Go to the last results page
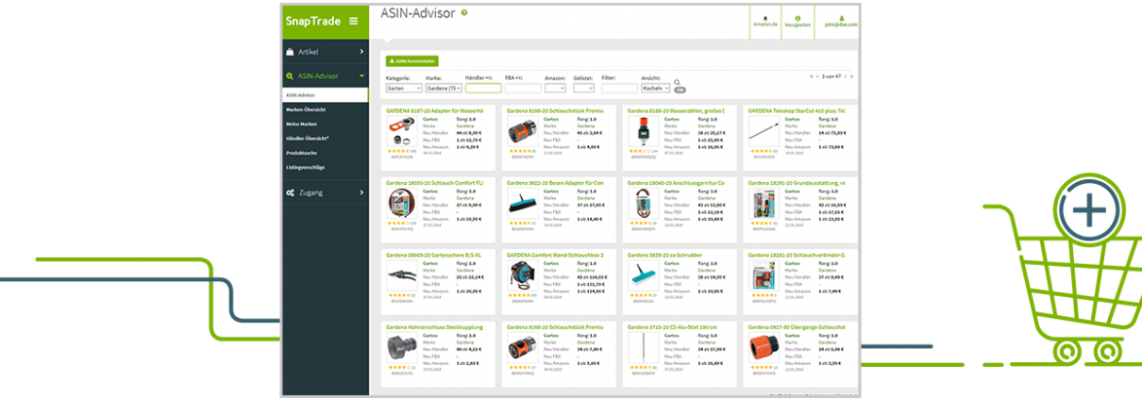Image resolution: width=1142 pixels, height=399 pixels. pos(852,75)
